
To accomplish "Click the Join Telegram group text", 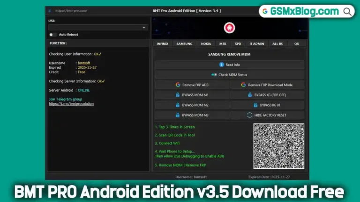I will pos(66,99).
